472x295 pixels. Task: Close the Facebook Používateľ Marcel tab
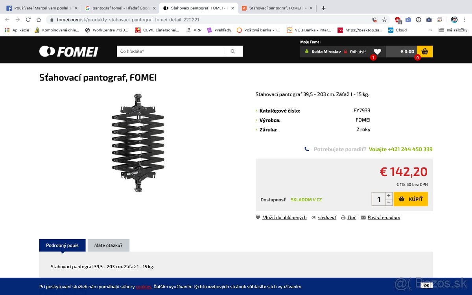(x=76, y=8)
